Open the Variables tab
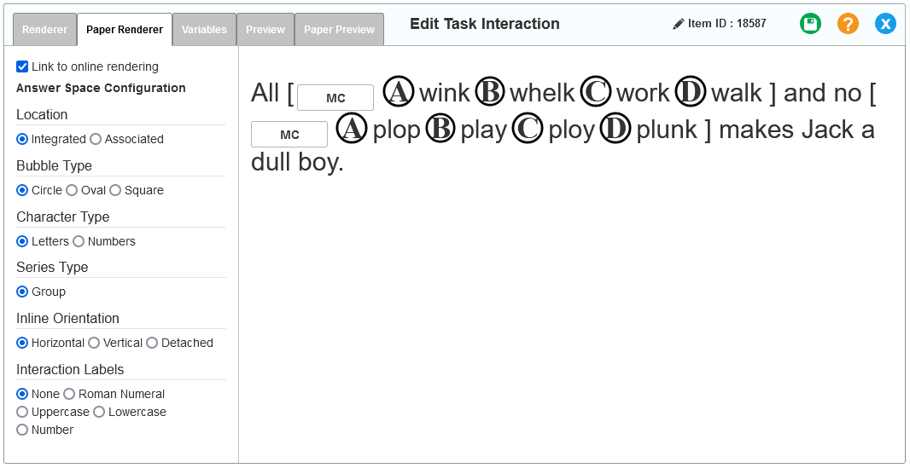Screen dimensions: 910x468 pos(204,30)
